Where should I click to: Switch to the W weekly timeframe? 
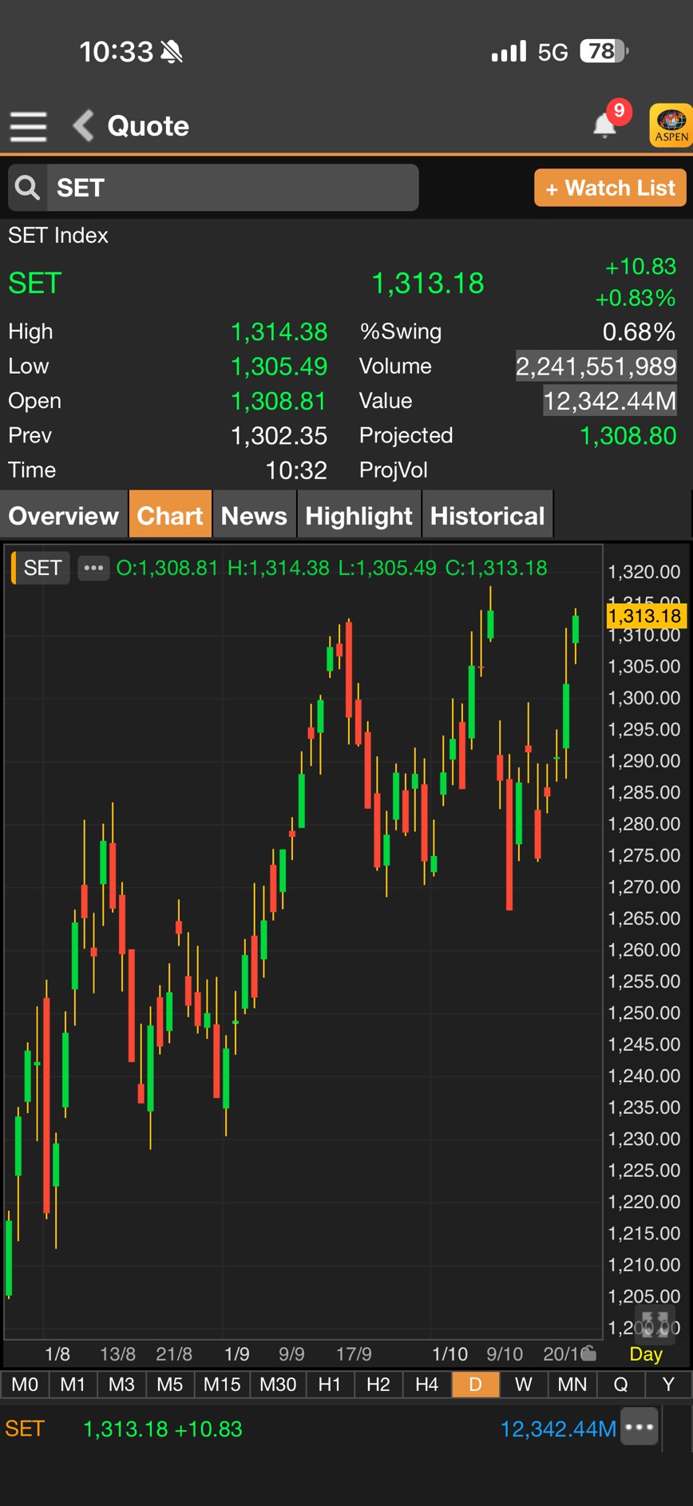click(524, 1385)
